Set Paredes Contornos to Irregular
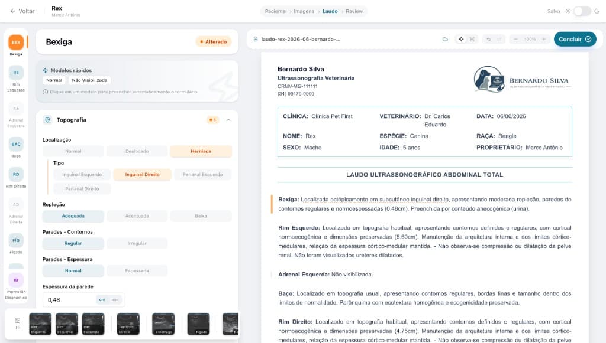Screen dimensions: 606x343 coord(137,243)
